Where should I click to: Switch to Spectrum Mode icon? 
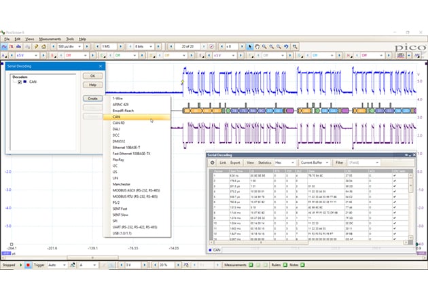click(x=18, y=47)
